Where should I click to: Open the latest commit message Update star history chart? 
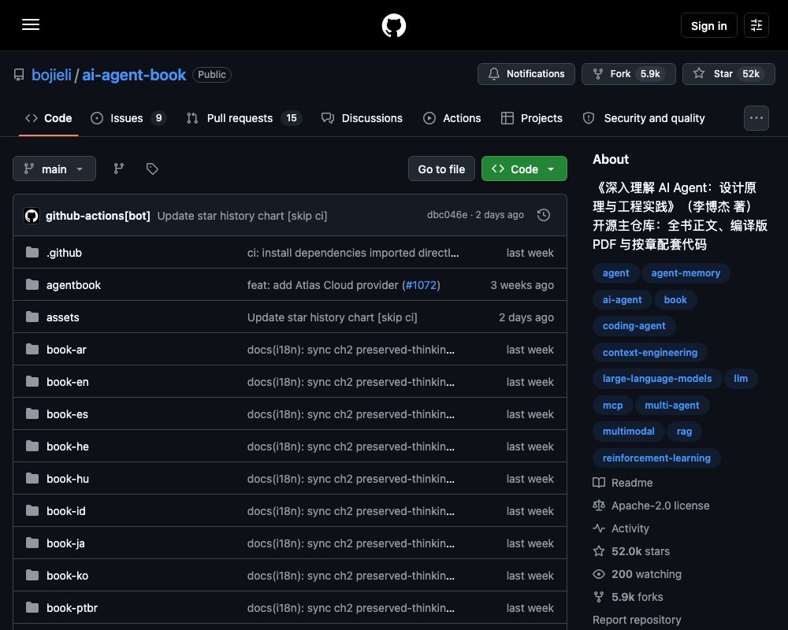coord(242,216)
